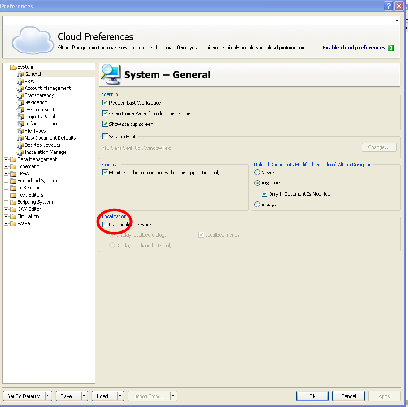Screen dimensions: 408x407
Task: Click the Data Management folder icon
Action: coord(13,159)
